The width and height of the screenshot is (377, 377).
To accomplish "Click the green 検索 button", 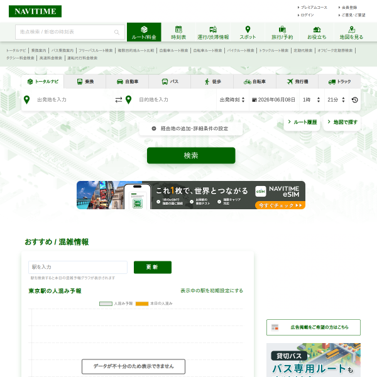I will (x=191, y=156).
